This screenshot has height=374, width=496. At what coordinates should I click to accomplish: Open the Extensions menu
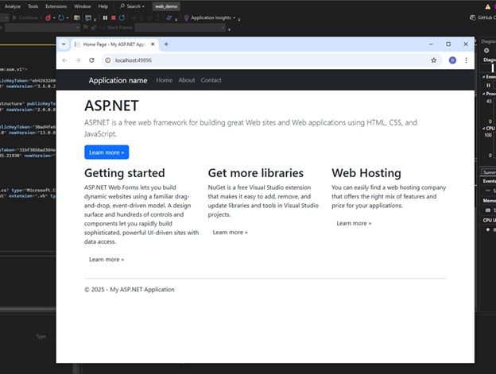tap(56, 6)
